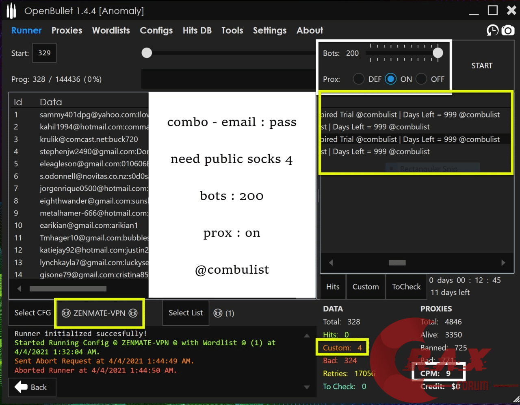Switch to the Custom tab

pos(366,287)
